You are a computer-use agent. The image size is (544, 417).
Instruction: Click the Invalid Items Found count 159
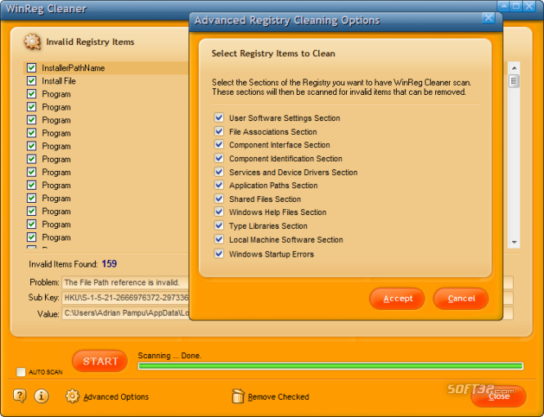[109, 264]
